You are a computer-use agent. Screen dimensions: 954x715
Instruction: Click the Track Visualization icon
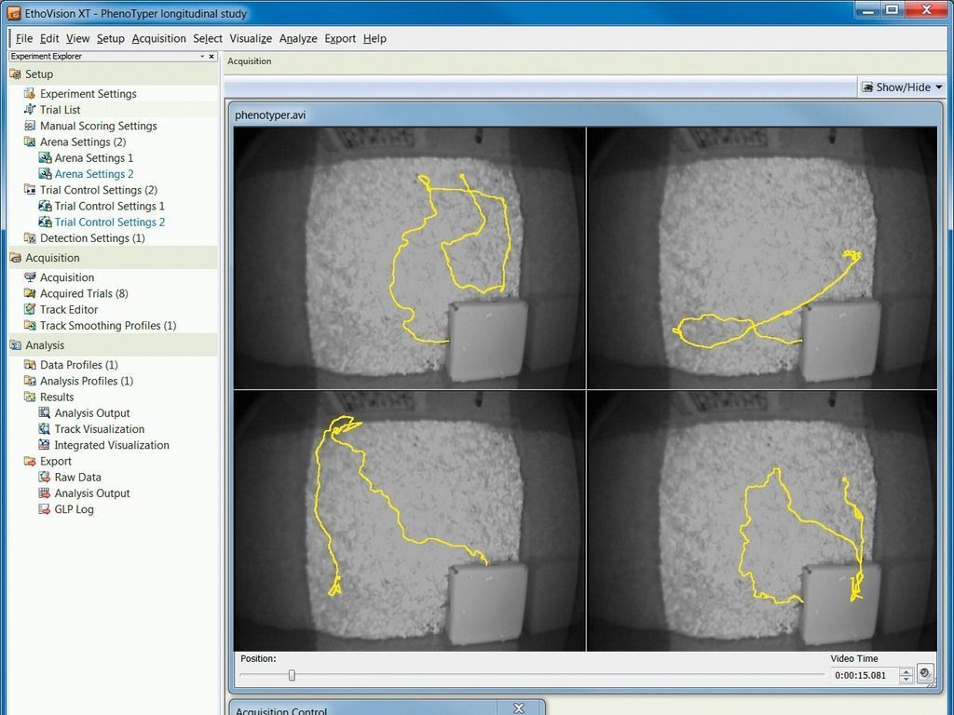coord(45,429)
